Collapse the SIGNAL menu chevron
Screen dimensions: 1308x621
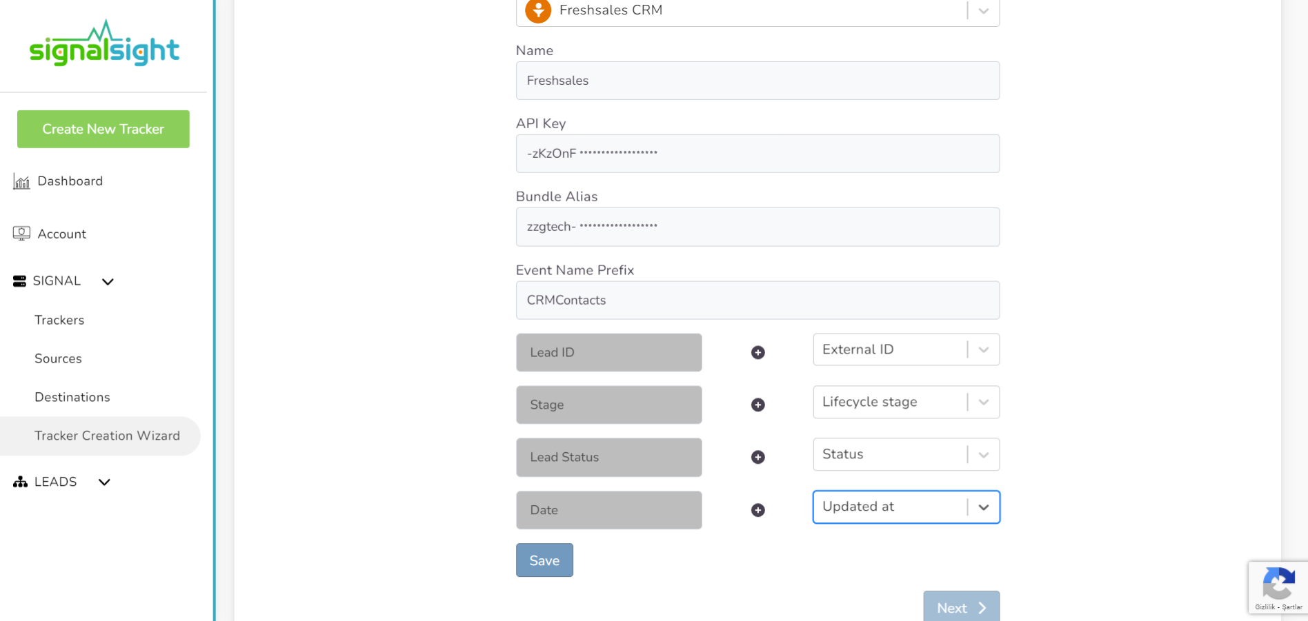point(108,281)
